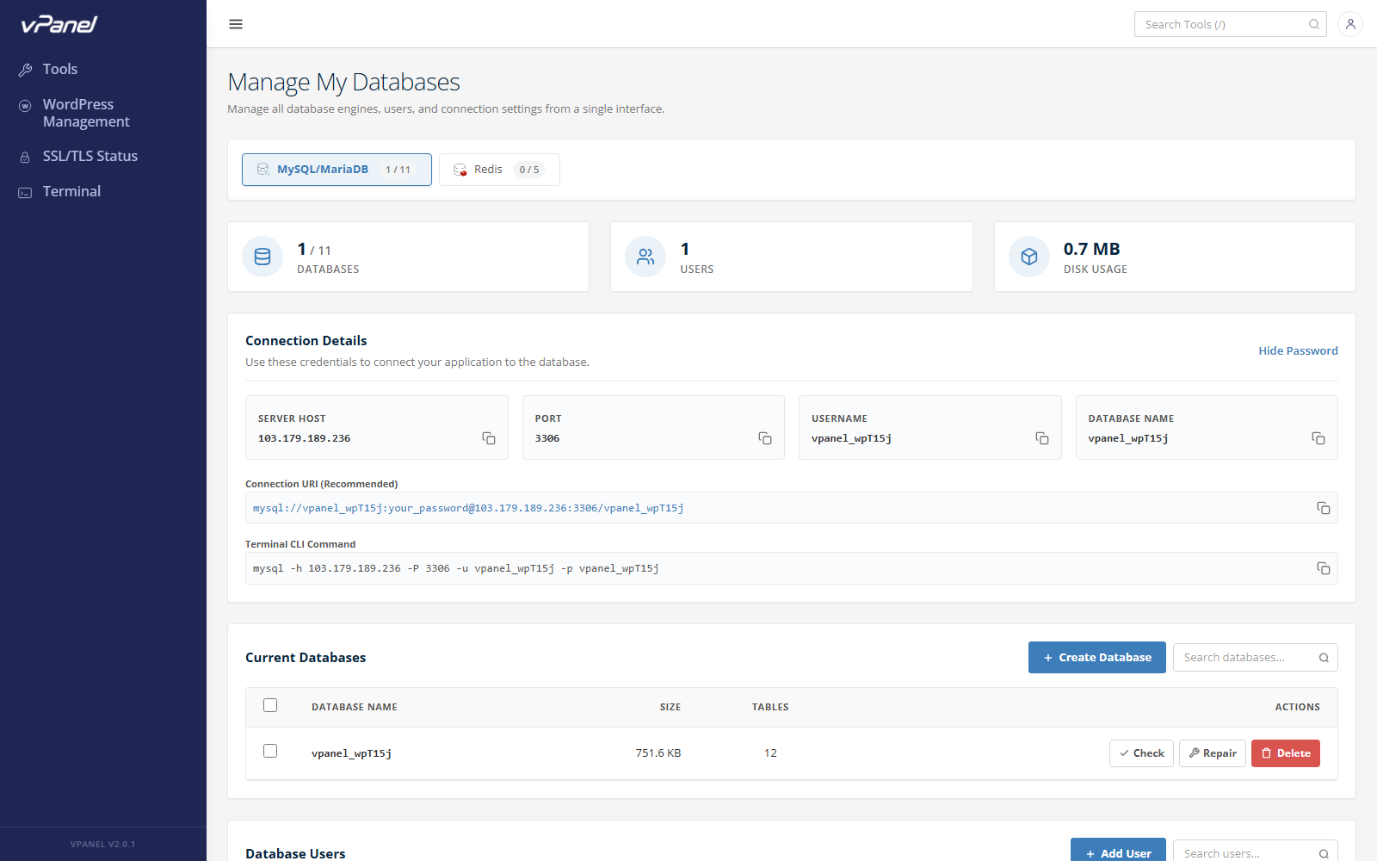Click the search magnifier in Search Tools
Screen dimensions: 1377x861
point(1314,24)
